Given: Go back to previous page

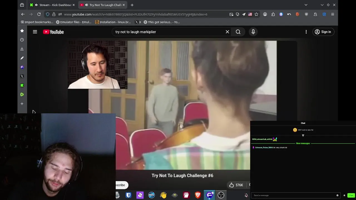Looking at the screenshot, I should (23, 14).
